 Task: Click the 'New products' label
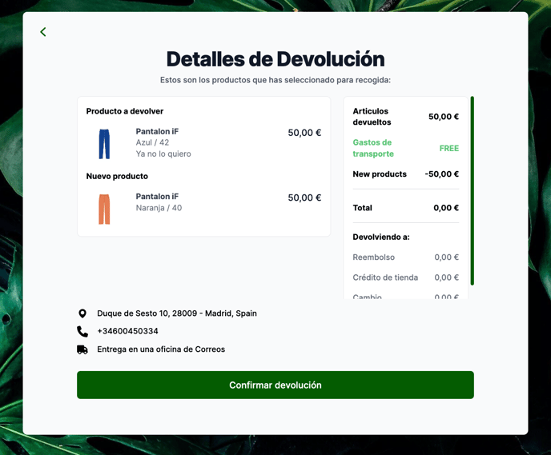coord(380,174)
